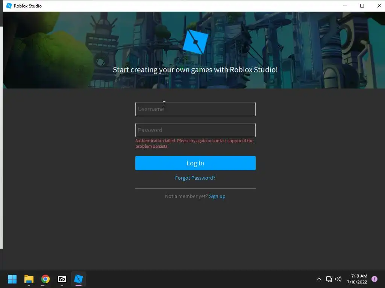
Task: Click the 'Start creating your own games' headline
Action: pos(195,70)
